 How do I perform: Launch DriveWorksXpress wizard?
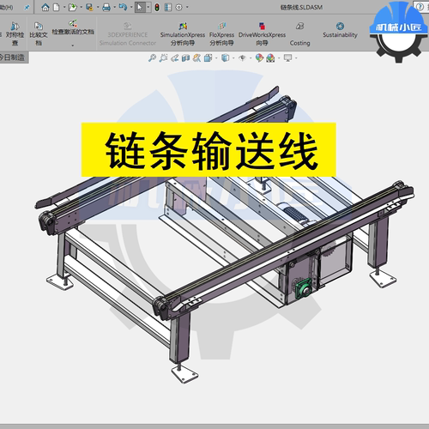click(262, 34)
